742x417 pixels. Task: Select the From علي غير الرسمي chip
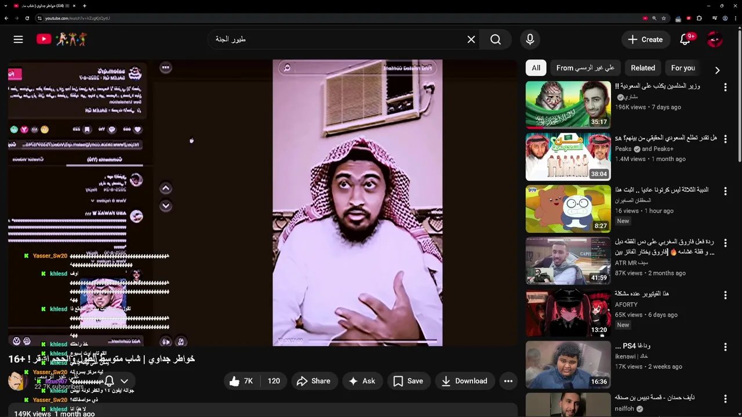[x=585, y=68]
